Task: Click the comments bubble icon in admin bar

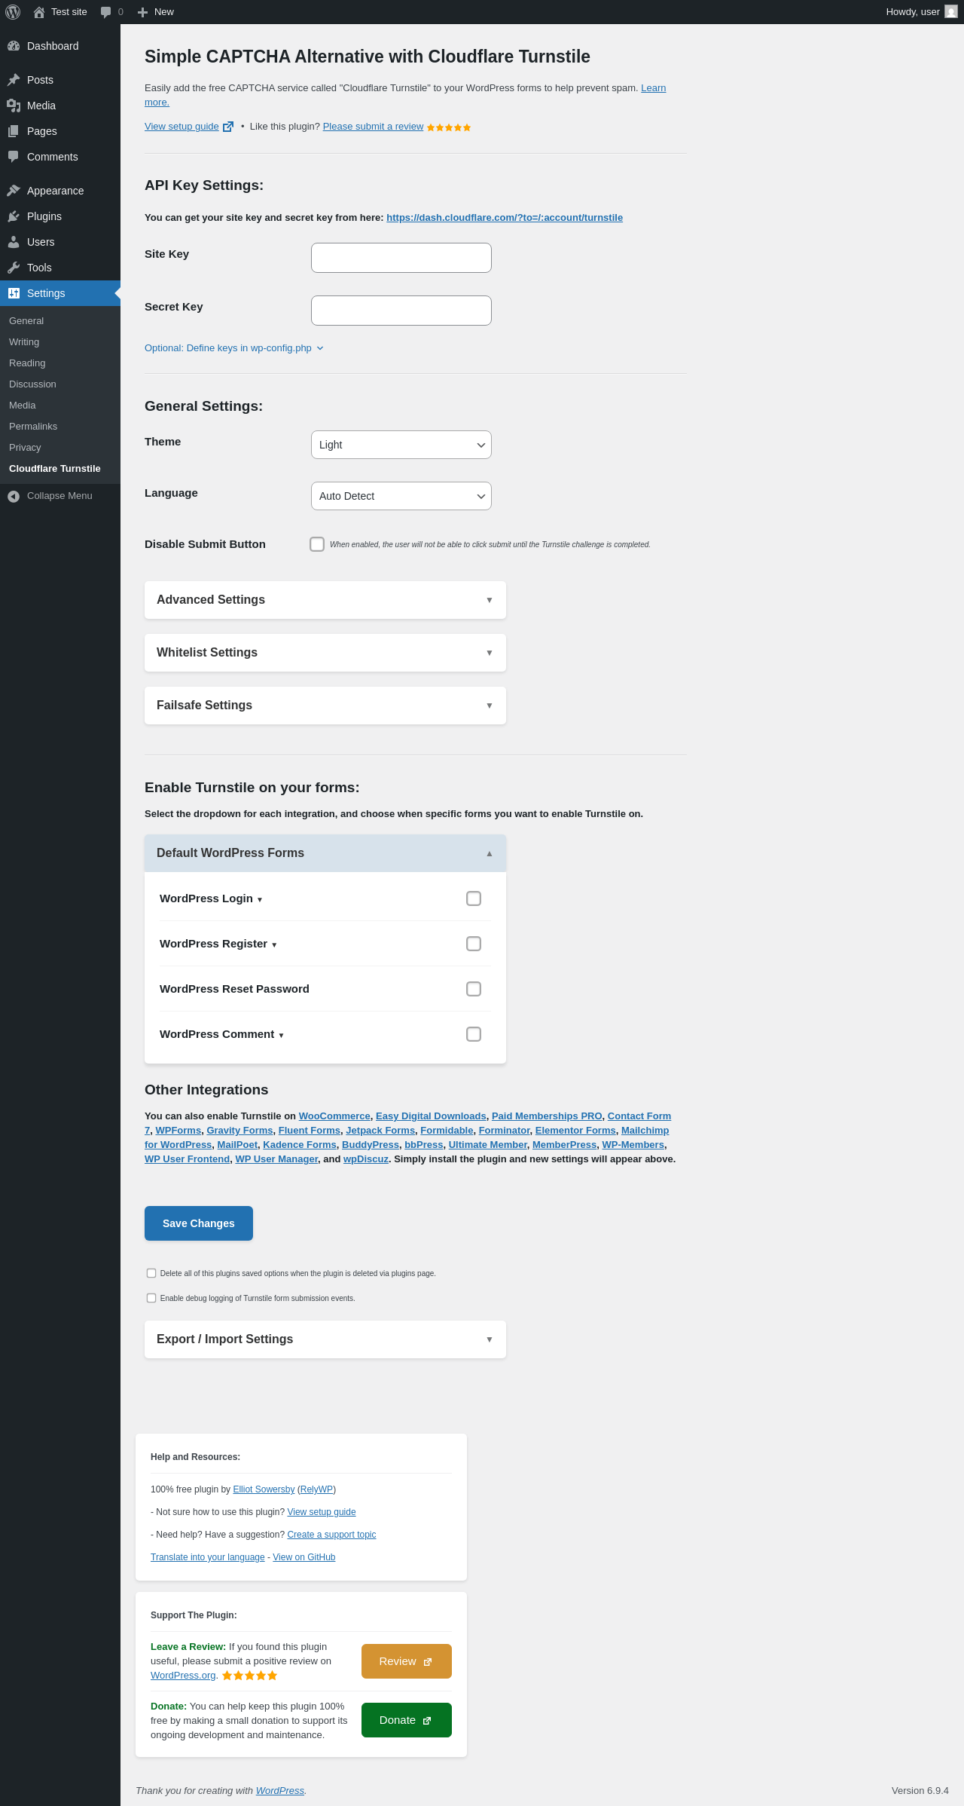Action: pos(105,12)
